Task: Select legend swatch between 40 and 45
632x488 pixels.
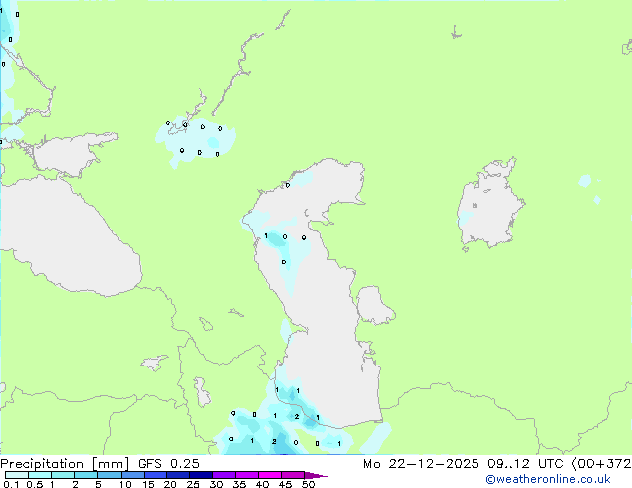Action: (x=270, y=475)
